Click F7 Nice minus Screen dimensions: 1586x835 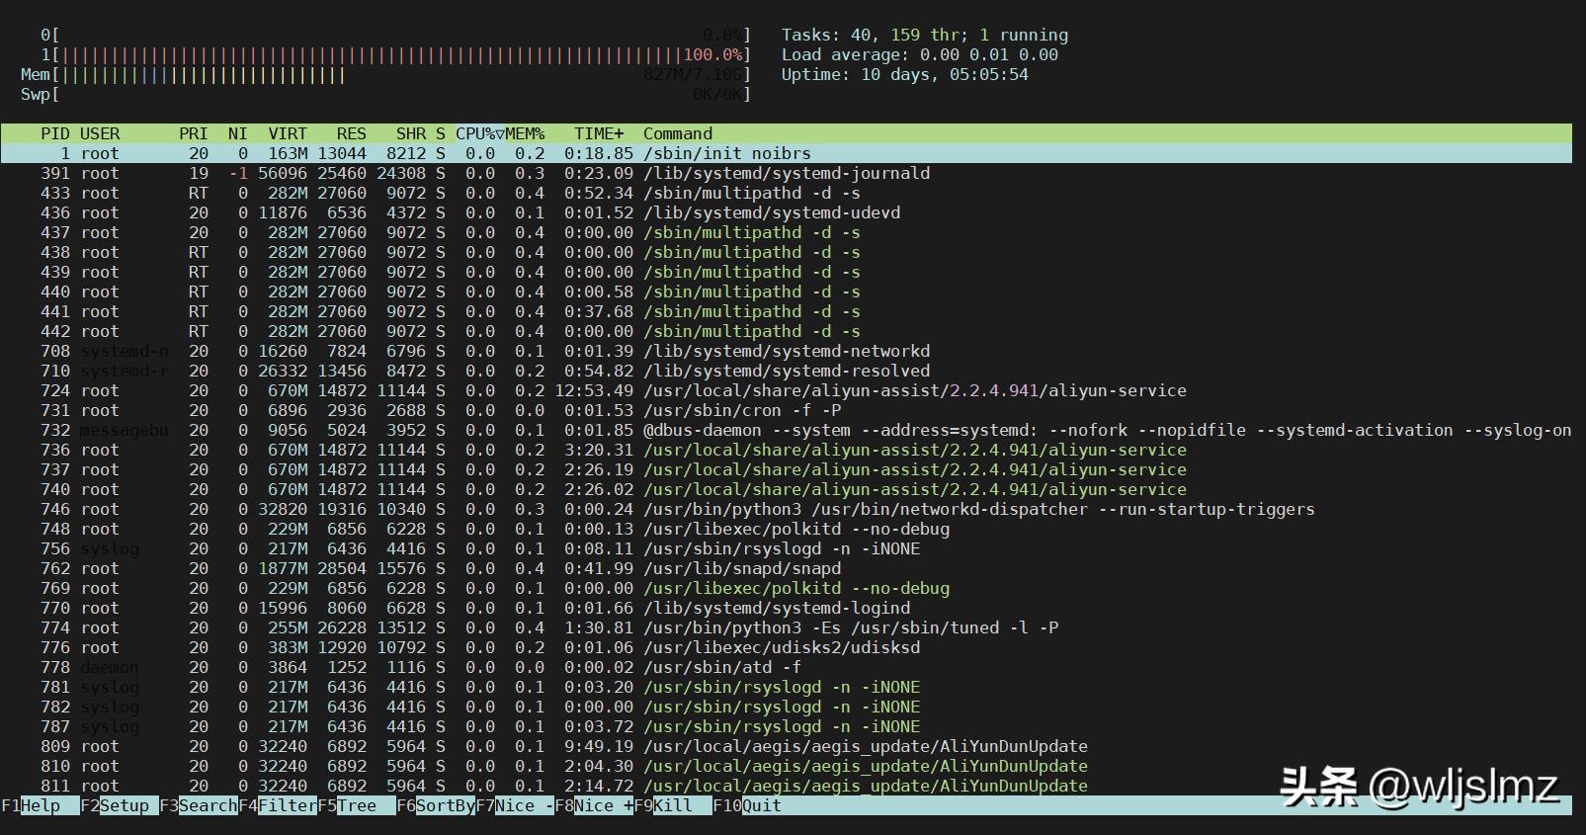pyautogui.click(x=515, y=805)
